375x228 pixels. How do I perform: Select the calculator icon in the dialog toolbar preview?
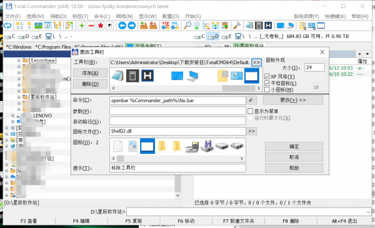(x=132, y=75)
